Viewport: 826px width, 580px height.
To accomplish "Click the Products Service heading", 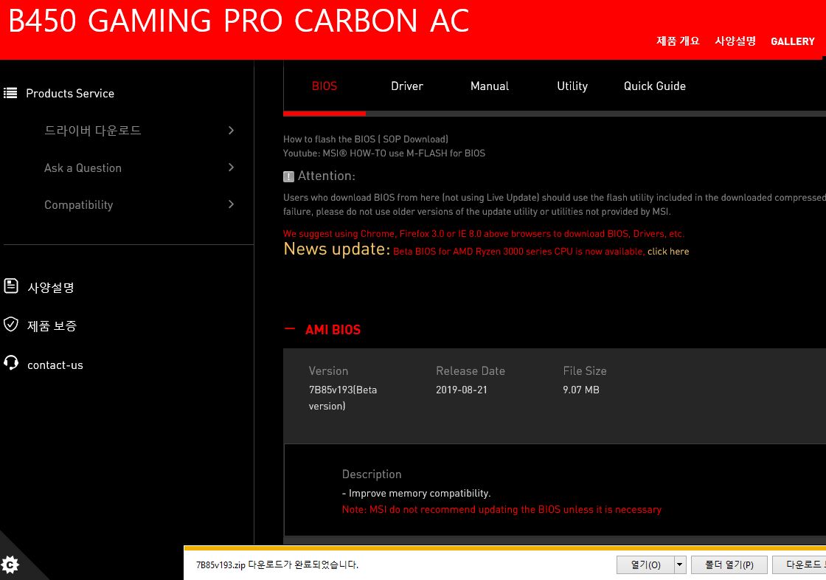I will click(x=70, y=93).
